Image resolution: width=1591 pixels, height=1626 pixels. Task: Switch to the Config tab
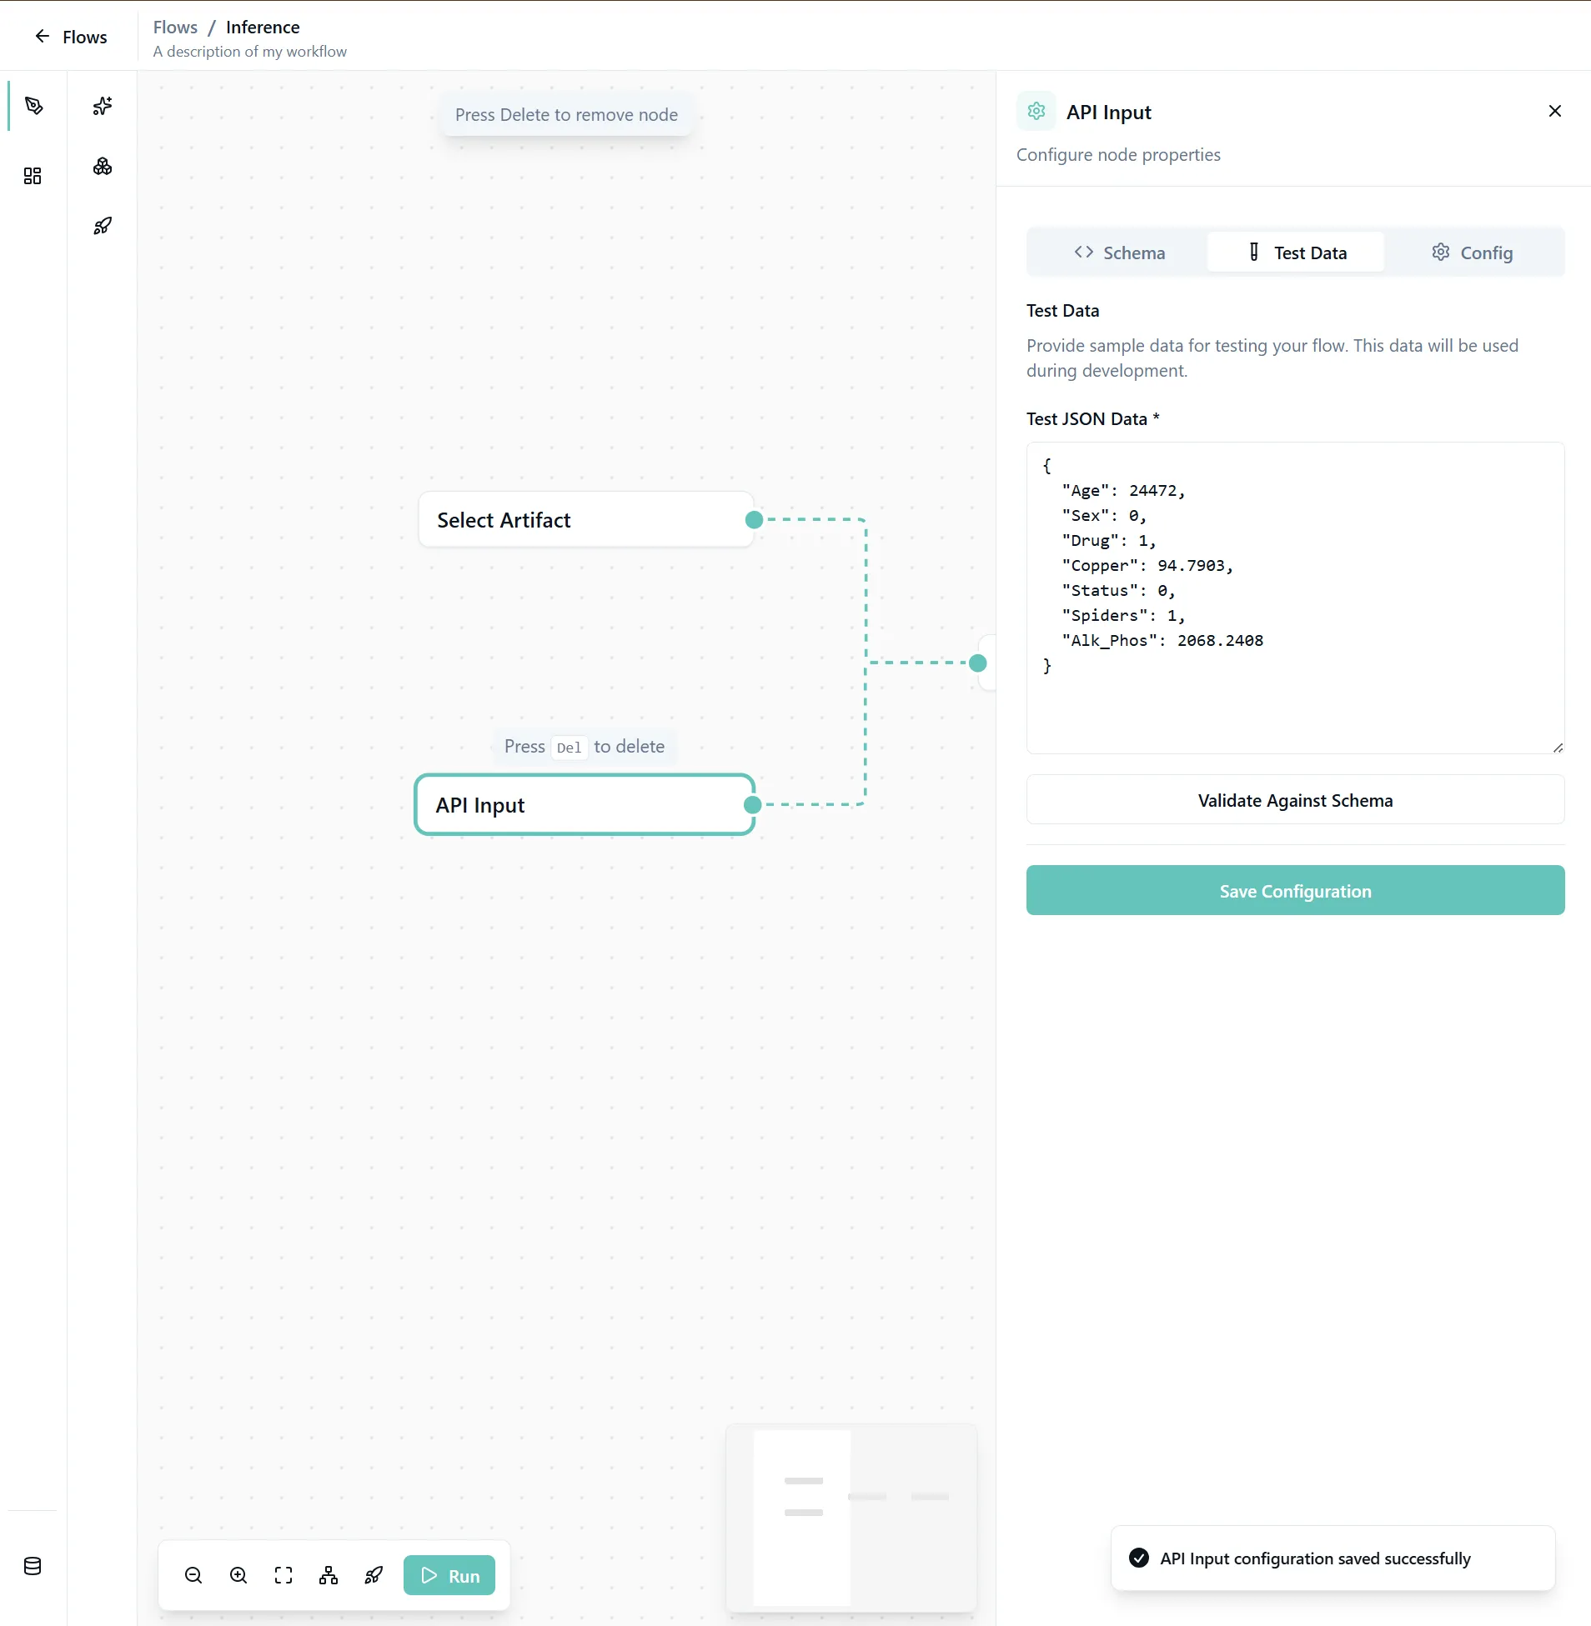1472,253
